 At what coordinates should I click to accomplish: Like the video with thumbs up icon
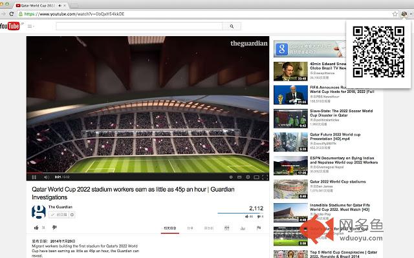[36, 228]
